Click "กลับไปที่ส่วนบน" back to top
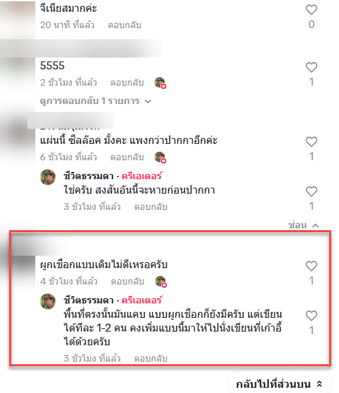Image resolution: width=339 pixels, height=393 pixels. pyautogui.click(x=279, y=384)
